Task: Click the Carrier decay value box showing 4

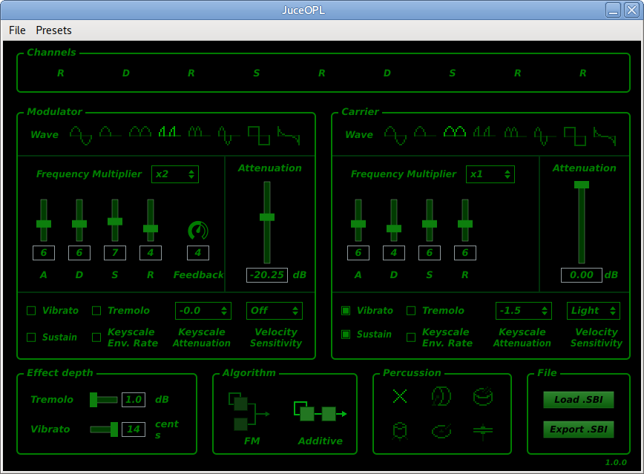Action: tap(394, 253)
